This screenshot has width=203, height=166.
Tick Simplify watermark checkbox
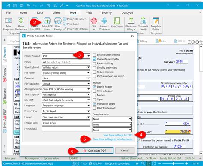(x=94, y=68)
